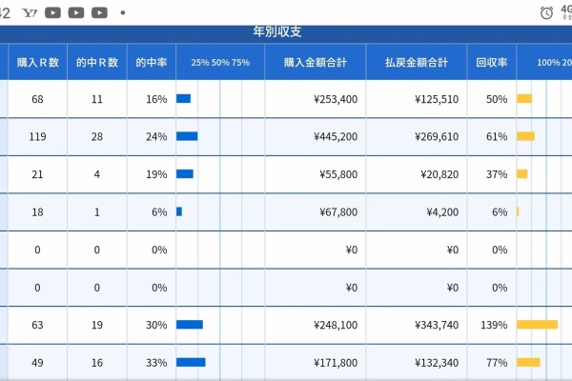Select the cell showing 119 purchased races

click(38, 136)
